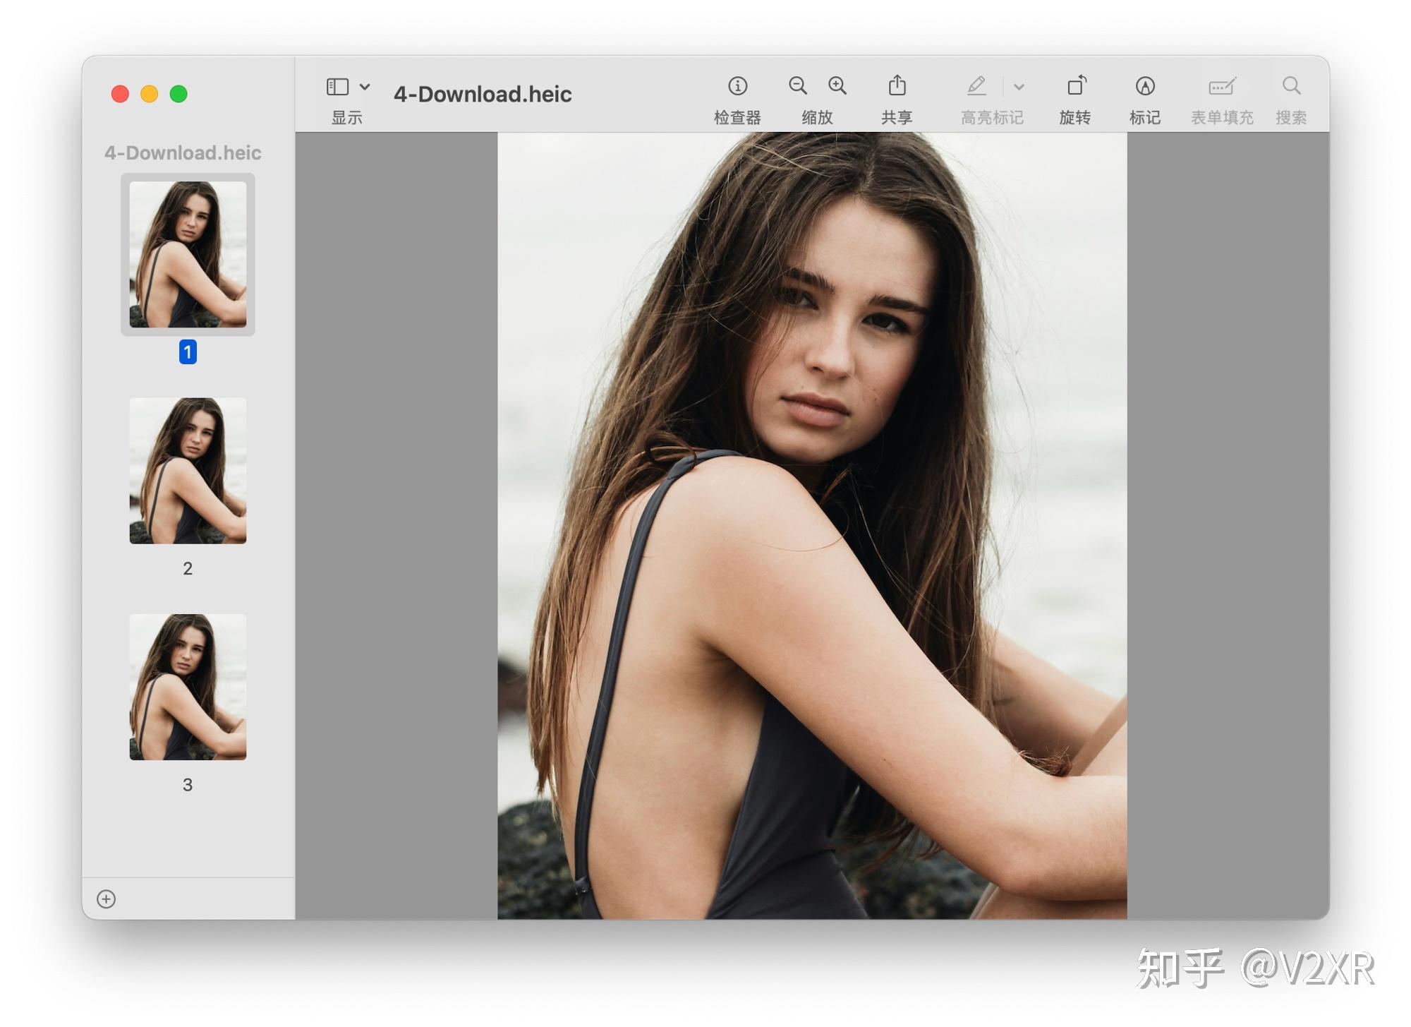Screen dimensions: 1411x1027
Task: Click the zoom in magnifier
Action: (x=837, y=86)
